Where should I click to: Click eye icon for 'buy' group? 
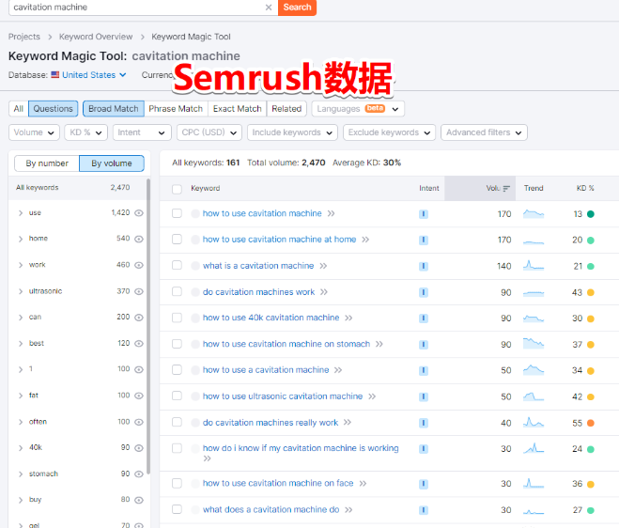139,500
